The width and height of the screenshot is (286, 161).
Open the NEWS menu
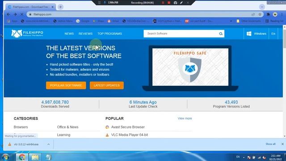point(69,34)
